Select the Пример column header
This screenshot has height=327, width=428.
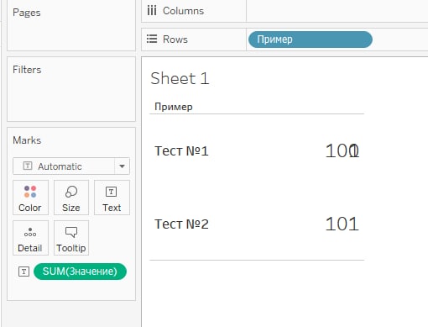coord(174,107)
